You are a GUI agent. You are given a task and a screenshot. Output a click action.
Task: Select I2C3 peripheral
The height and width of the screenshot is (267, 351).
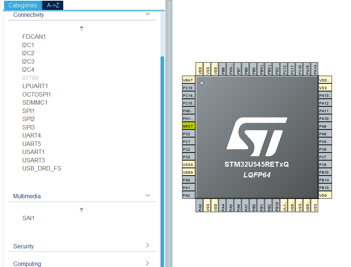click(x=28, y=61)
